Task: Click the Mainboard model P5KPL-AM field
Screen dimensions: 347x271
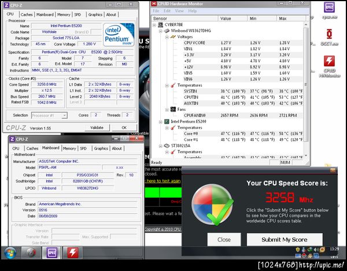Action: [x=69, y=168]
